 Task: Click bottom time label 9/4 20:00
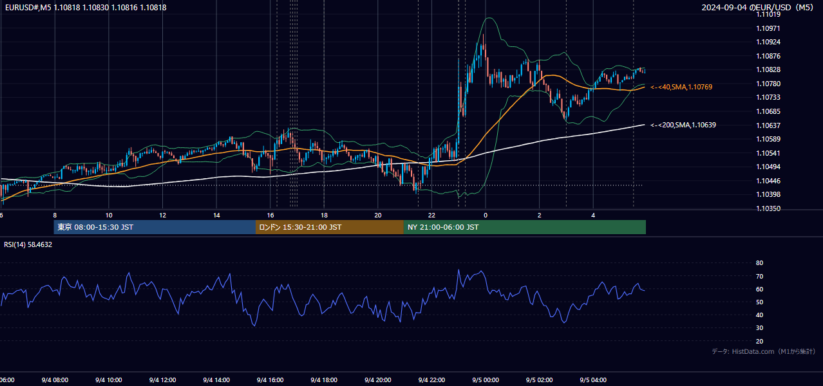point(378,380)
